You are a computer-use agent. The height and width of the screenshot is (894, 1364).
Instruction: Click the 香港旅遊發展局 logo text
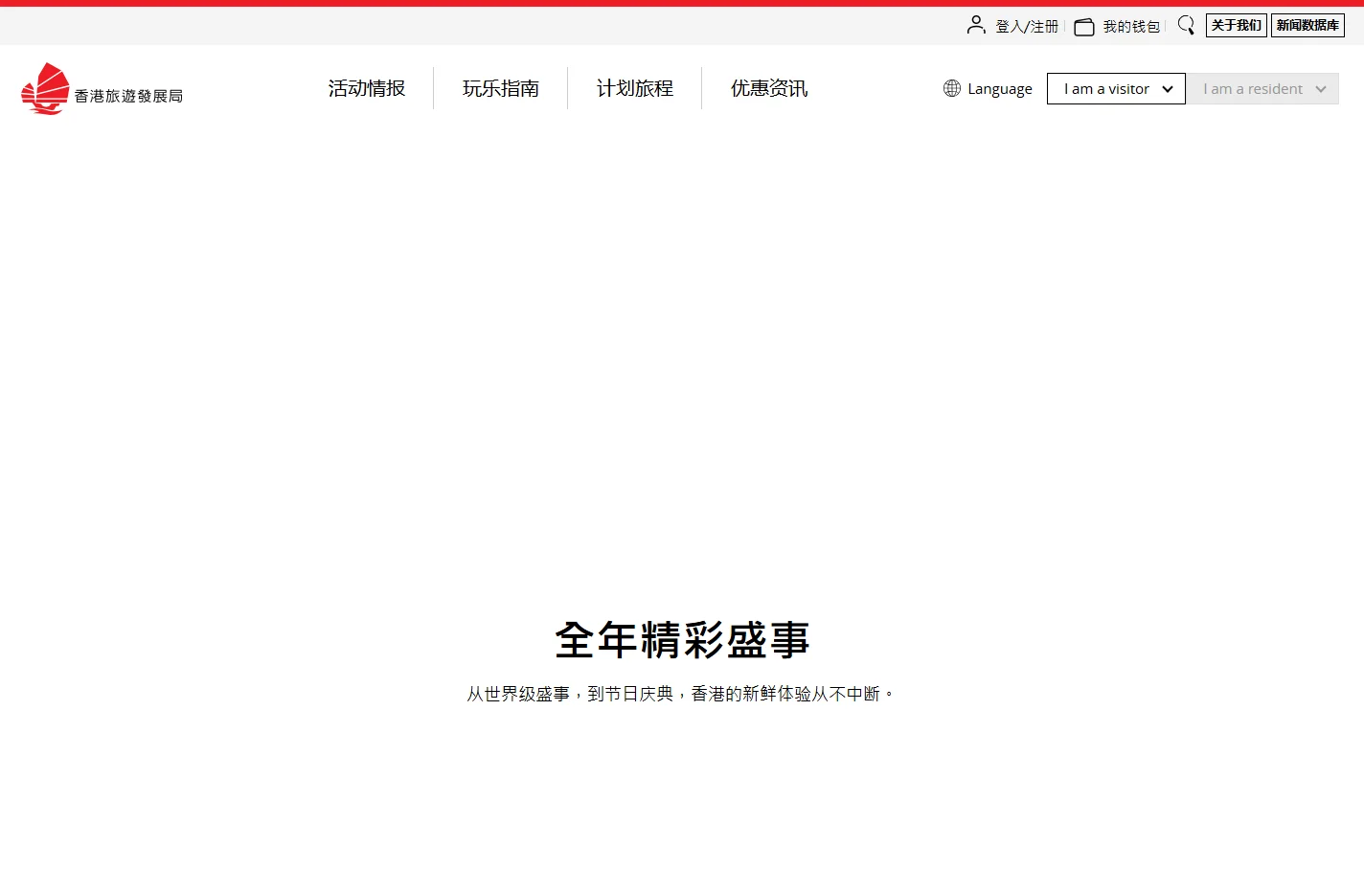point(128,96)
